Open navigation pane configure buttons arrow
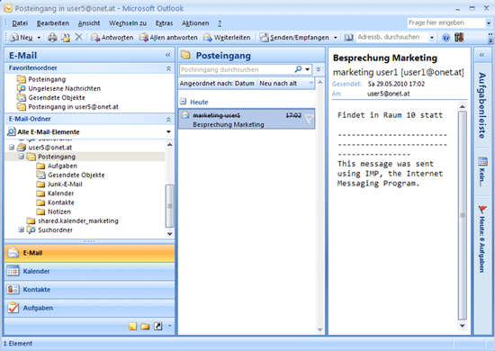Viewport: 495px width, 351px height. (169, 326)
